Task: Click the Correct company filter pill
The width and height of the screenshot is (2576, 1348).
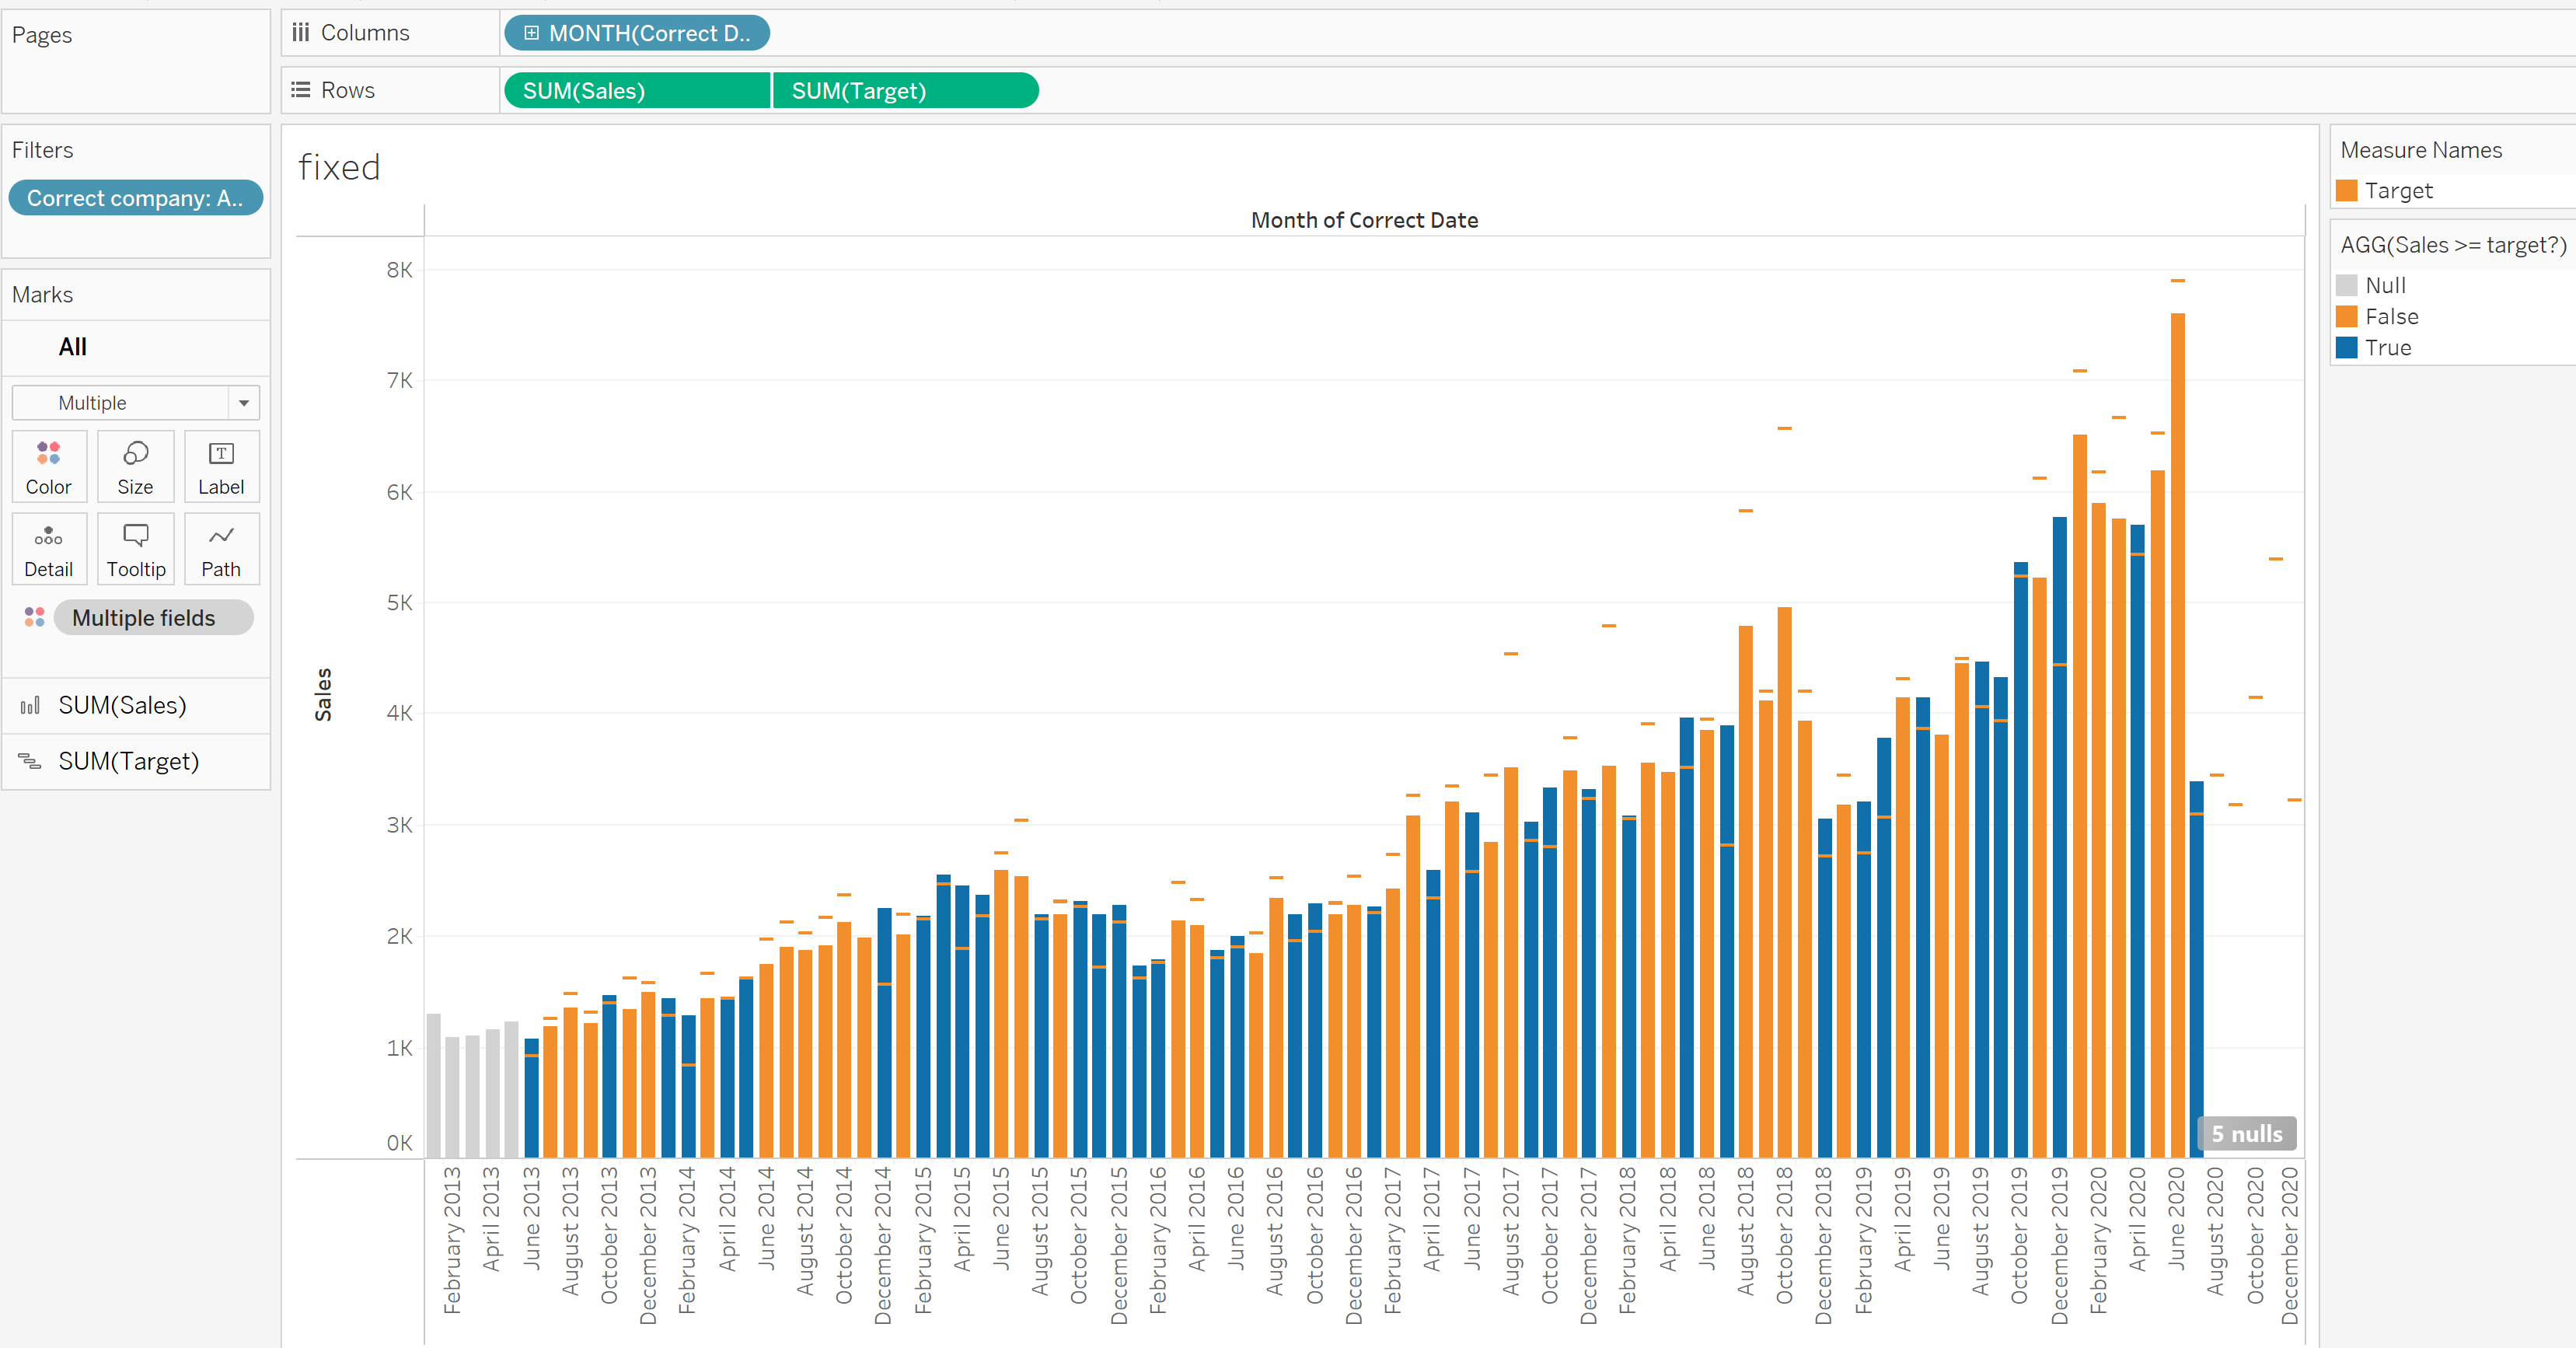Action: [135, 198]
